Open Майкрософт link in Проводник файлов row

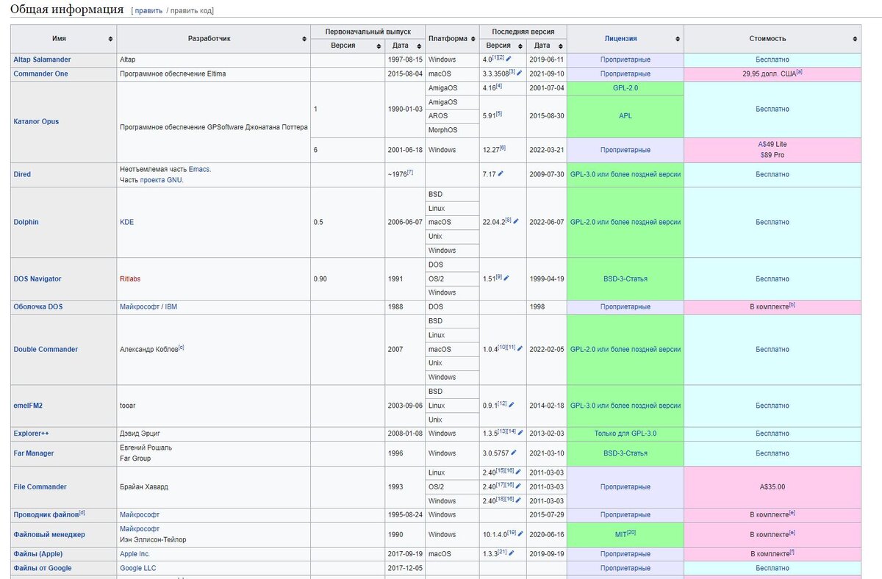click(x=140, y=514)
